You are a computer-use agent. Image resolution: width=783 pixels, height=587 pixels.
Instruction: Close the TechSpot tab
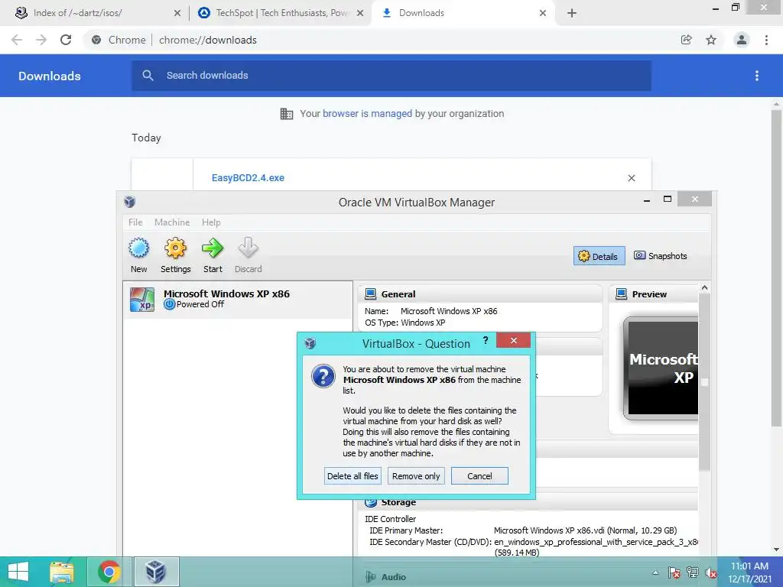[x=360, y=13]
